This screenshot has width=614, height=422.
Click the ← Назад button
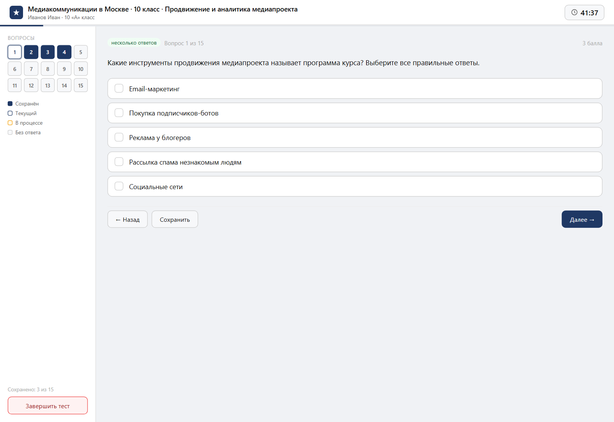coord(127,219)
